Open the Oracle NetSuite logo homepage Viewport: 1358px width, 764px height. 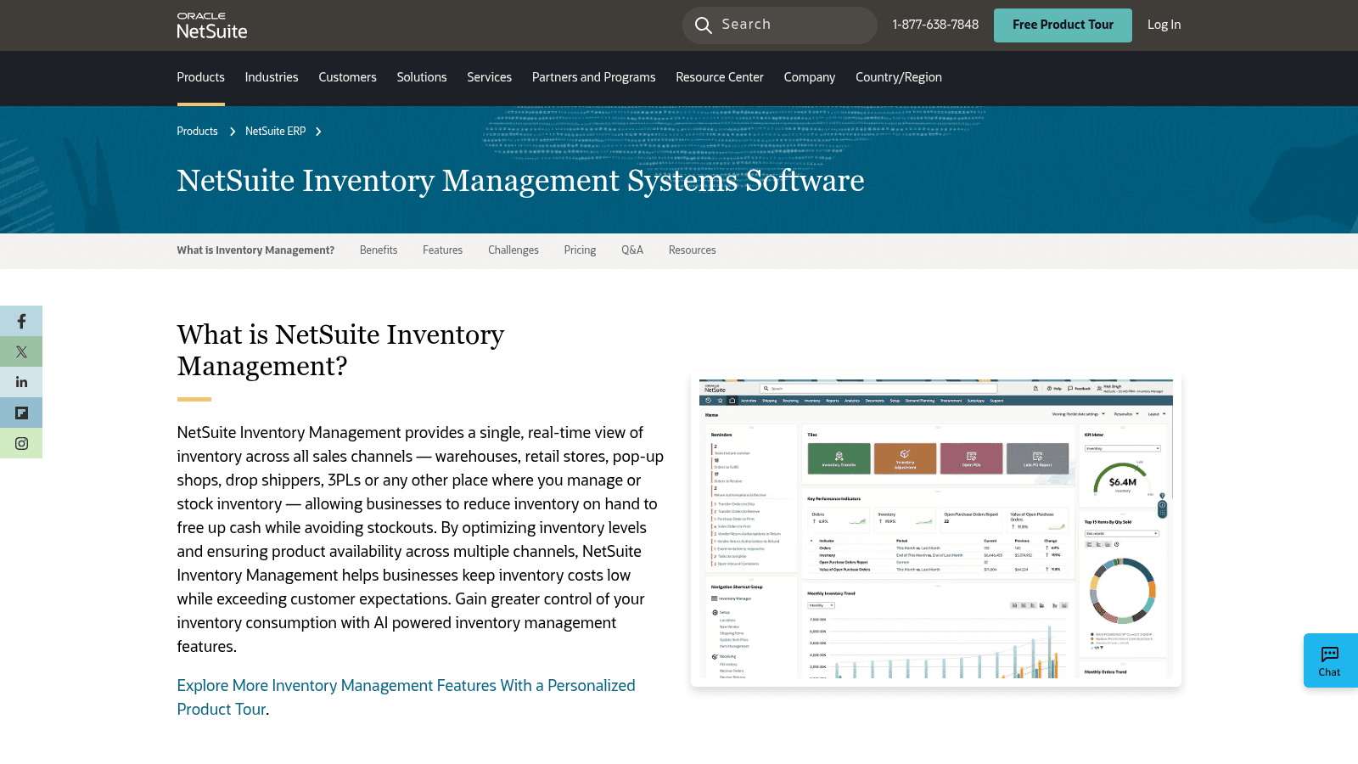point(211,25)
